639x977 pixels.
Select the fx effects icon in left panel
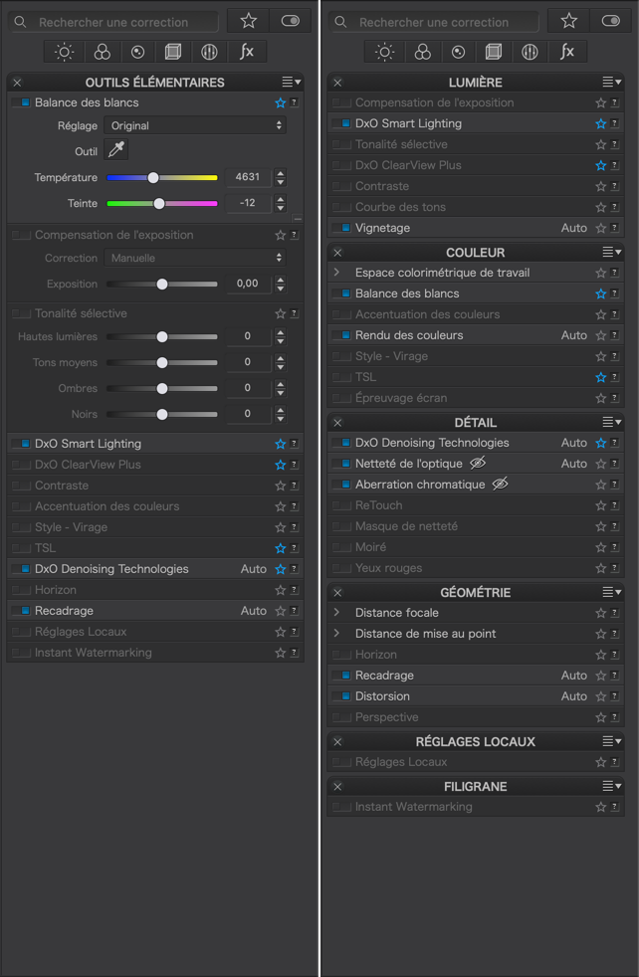(x=247, y=52)
